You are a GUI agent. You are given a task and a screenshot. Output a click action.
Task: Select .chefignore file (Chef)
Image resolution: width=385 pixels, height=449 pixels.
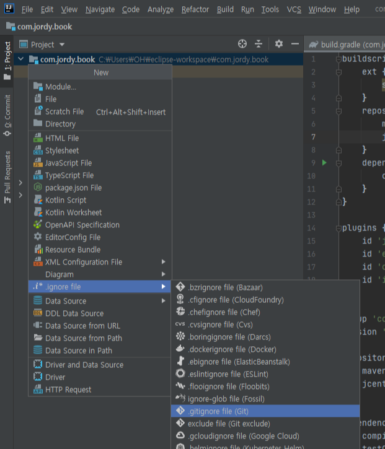click(x=265, y=312)
